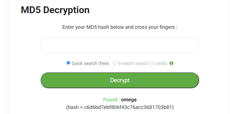Viewport: 230px width, 114px height.
Task: Select the Quick search radio button
Action: (x=68, y=63)
